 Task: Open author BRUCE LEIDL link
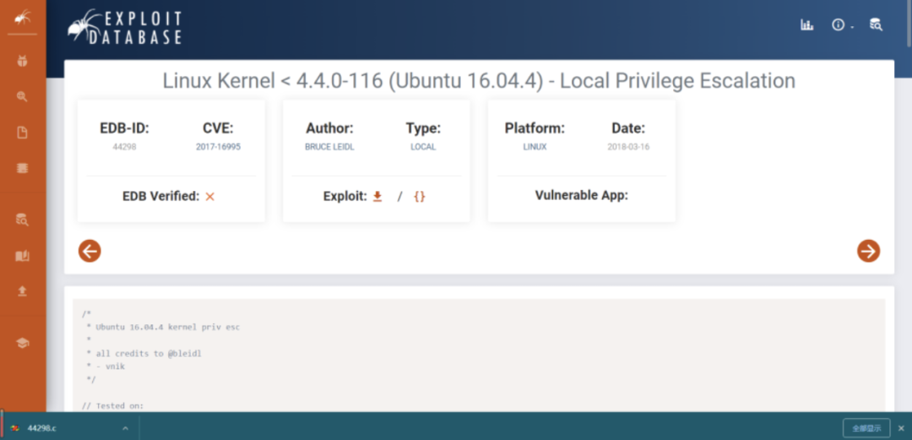tap(330, 147)
